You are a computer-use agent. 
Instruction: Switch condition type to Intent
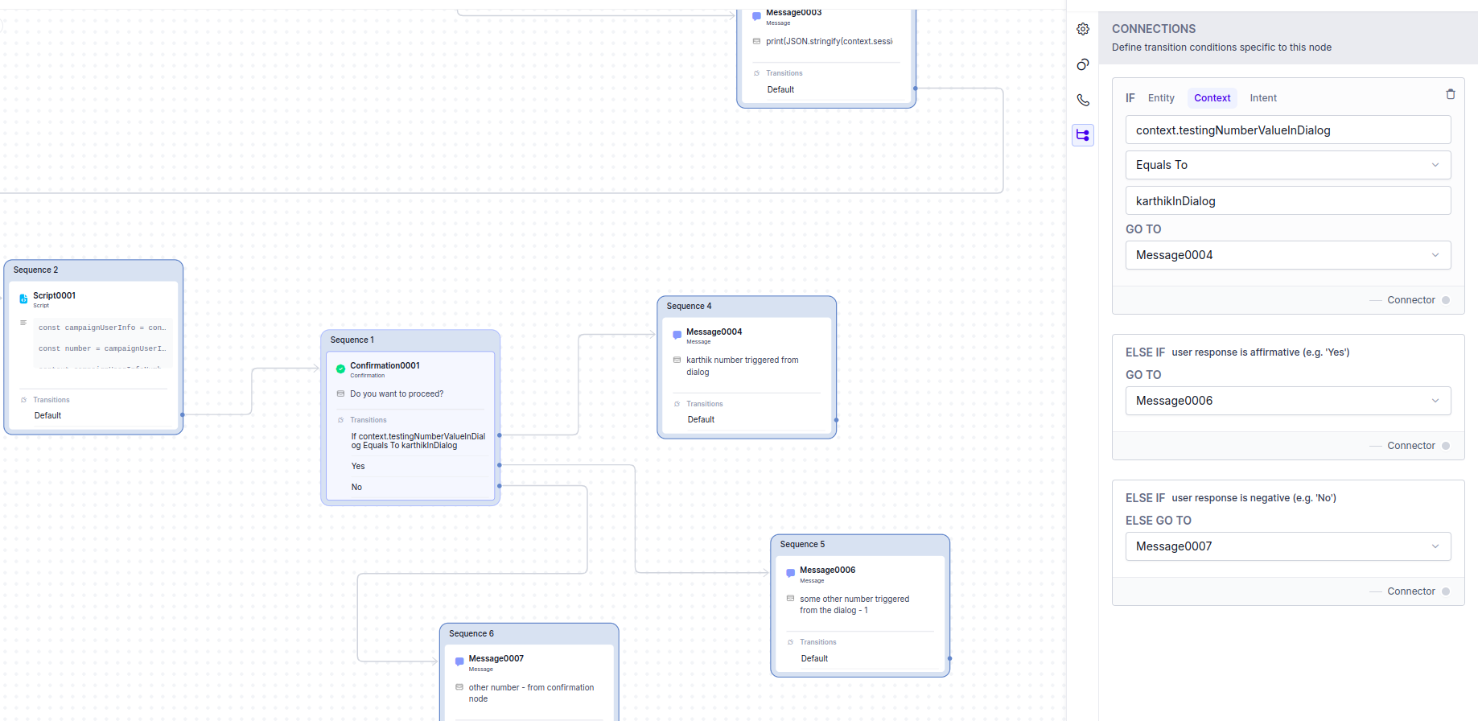(1263, 98)
